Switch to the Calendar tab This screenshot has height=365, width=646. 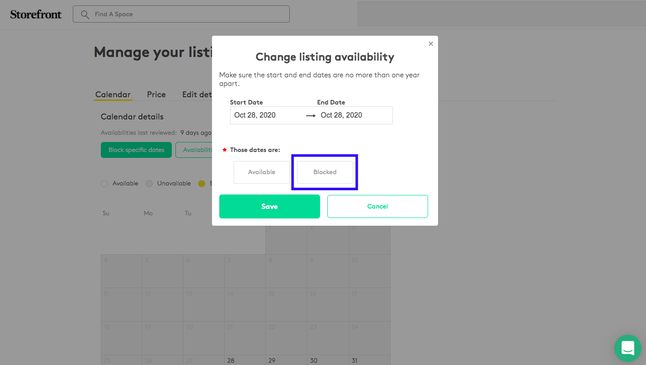(x=113, y=95)
